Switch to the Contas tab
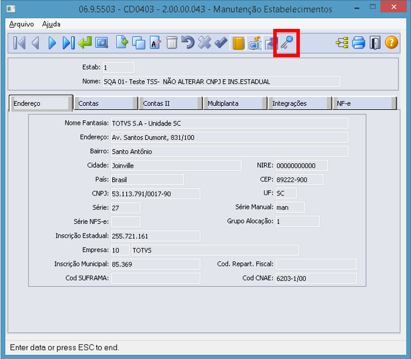Screen dimensions: 411x359 click(x=106, y=103)
